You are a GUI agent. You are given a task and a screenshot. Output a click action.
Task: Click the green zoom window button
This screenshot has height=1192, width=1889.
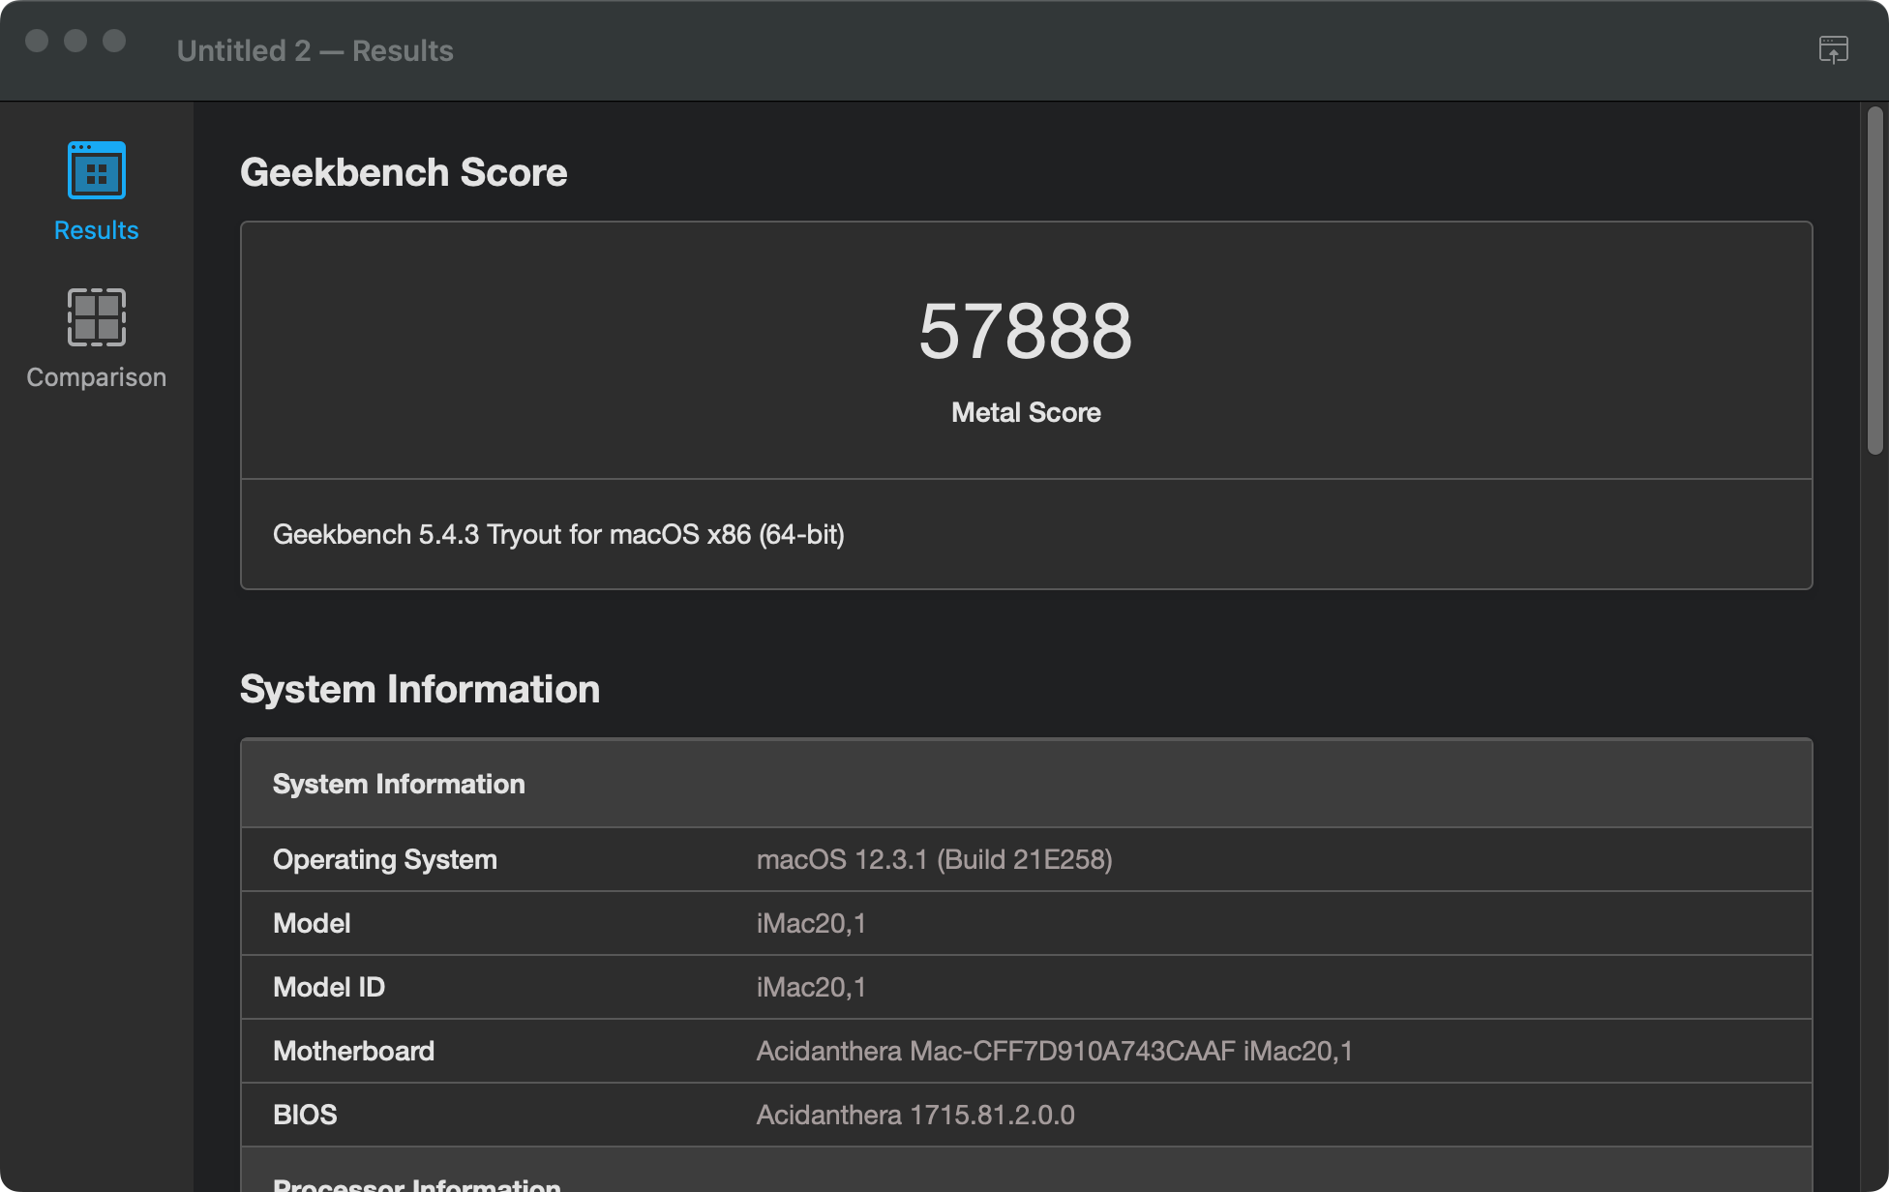click(114, 41)
